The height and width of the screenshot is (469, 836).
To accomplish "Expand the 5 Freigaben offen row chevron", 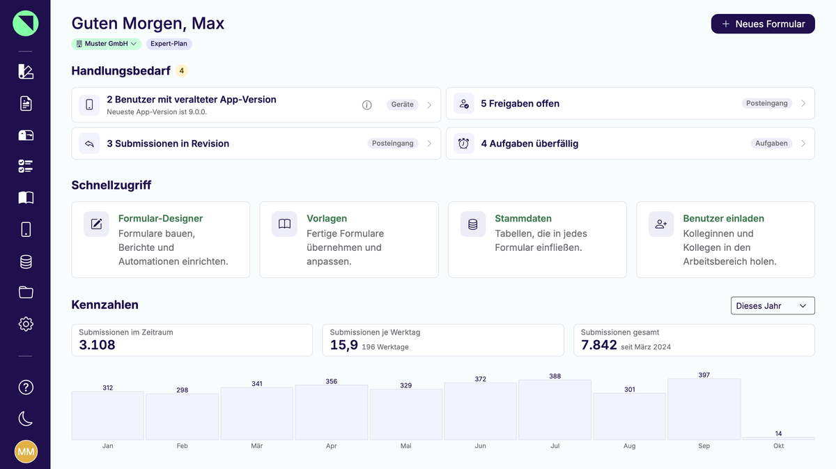I will pos(803,103).
